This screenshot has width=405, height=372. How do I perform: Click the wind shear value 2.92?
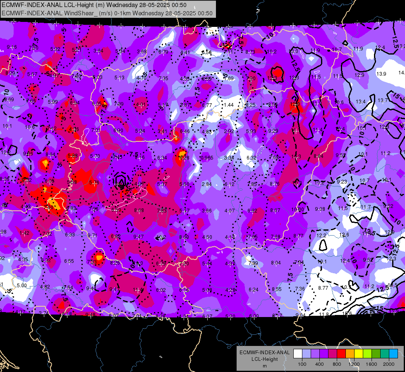[229, 131]
